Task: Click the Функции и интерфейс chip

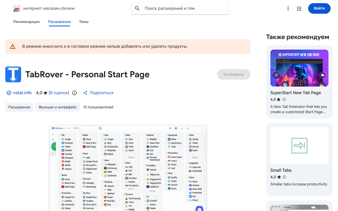Action: (58, 107)
